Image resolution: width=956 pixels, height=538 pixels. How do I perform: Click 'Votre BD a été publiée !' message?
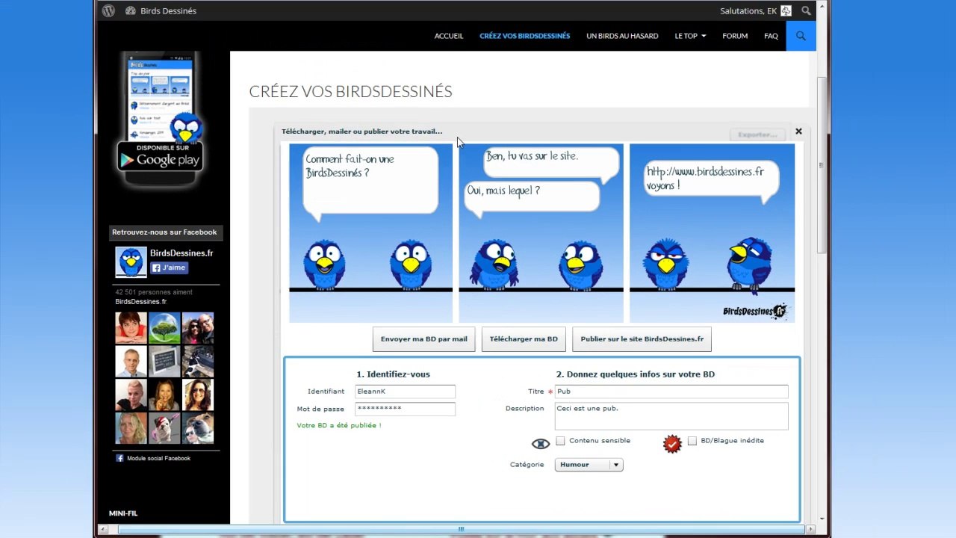(339, 426)
